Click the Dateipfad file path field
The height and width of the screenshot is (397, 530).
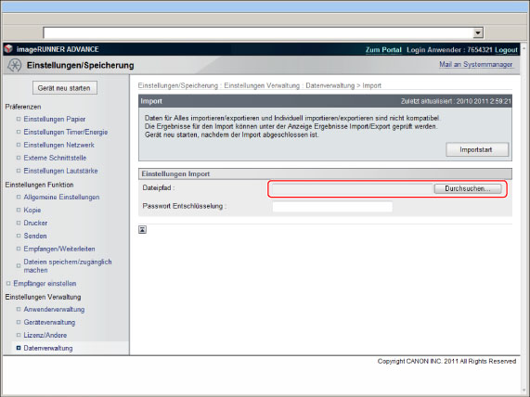pyautogui.click(x=353, y=189)
